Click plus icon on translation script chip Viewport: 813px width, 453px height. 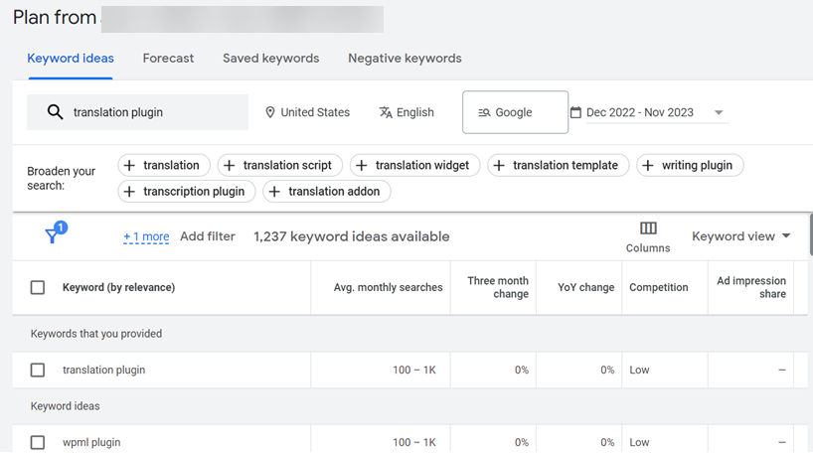[230, 165]
